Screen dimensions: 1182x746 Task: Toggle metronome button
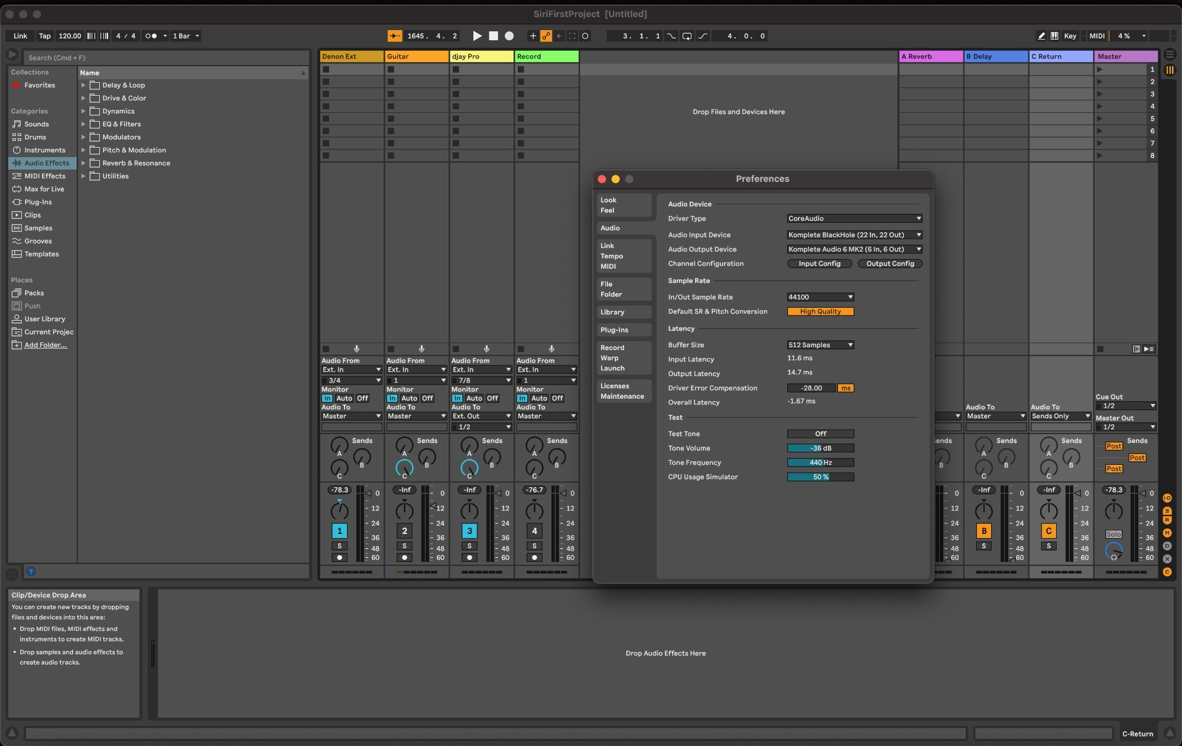click(151, 36)
